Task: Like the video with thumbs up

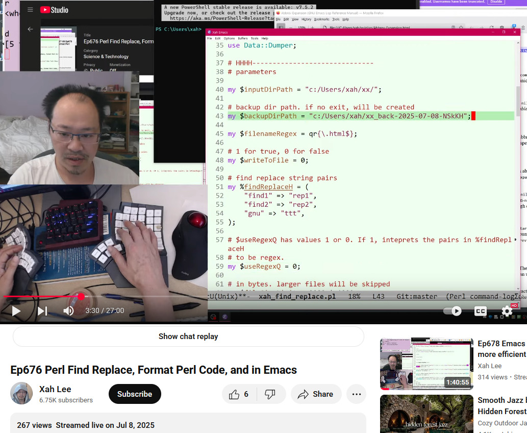Action: click(239, 394)
